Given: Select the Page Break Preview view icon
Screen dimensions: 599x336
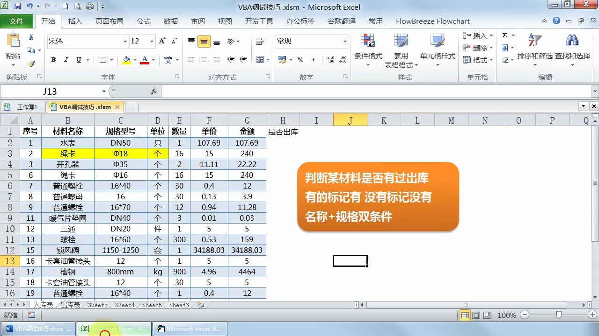Looking at the screenshot, I should click(x=488, y=315).
